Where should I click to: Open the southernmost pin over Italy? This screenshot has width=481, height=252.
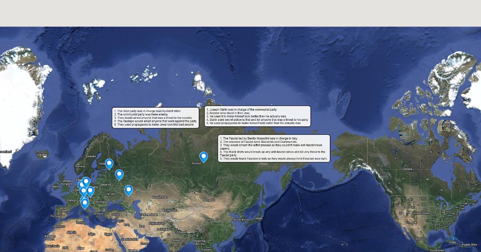[x=85, y=204]
